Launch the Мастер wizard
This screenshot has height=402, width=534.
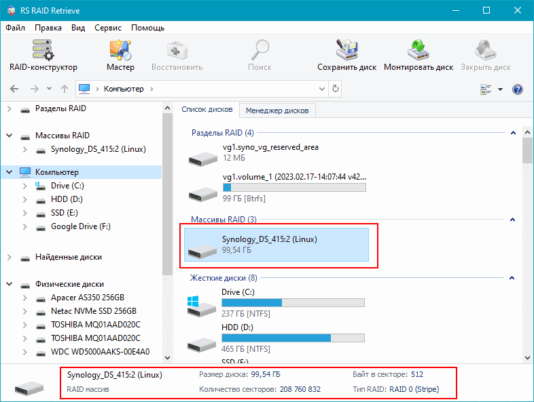pyautogui.click(x=120, y=55)
